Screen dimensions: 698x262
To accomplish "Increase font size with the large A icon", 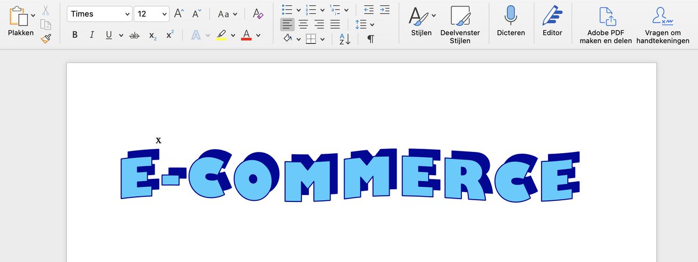I will [x=180, y=14].
